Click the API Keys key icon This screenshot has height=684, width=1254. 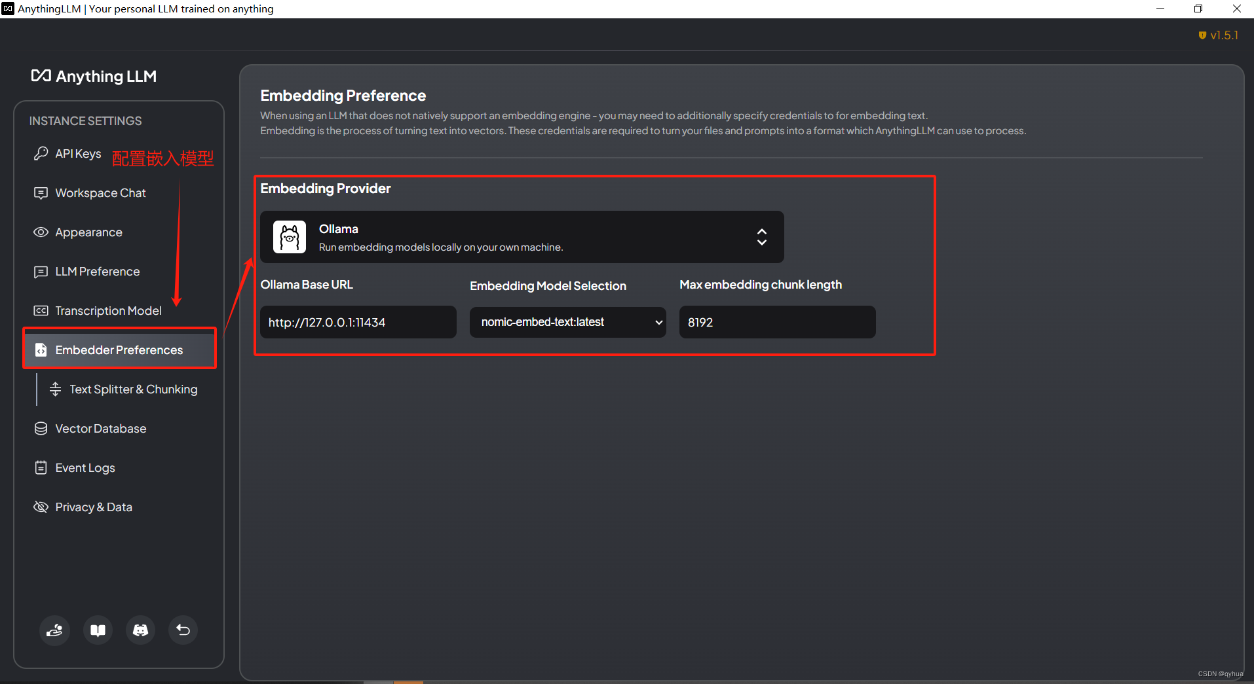pos(41,153)
